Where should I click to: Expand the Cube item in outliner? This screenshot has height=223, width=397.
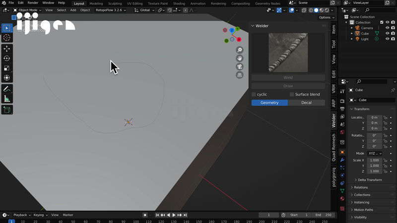tap(352, 33)
